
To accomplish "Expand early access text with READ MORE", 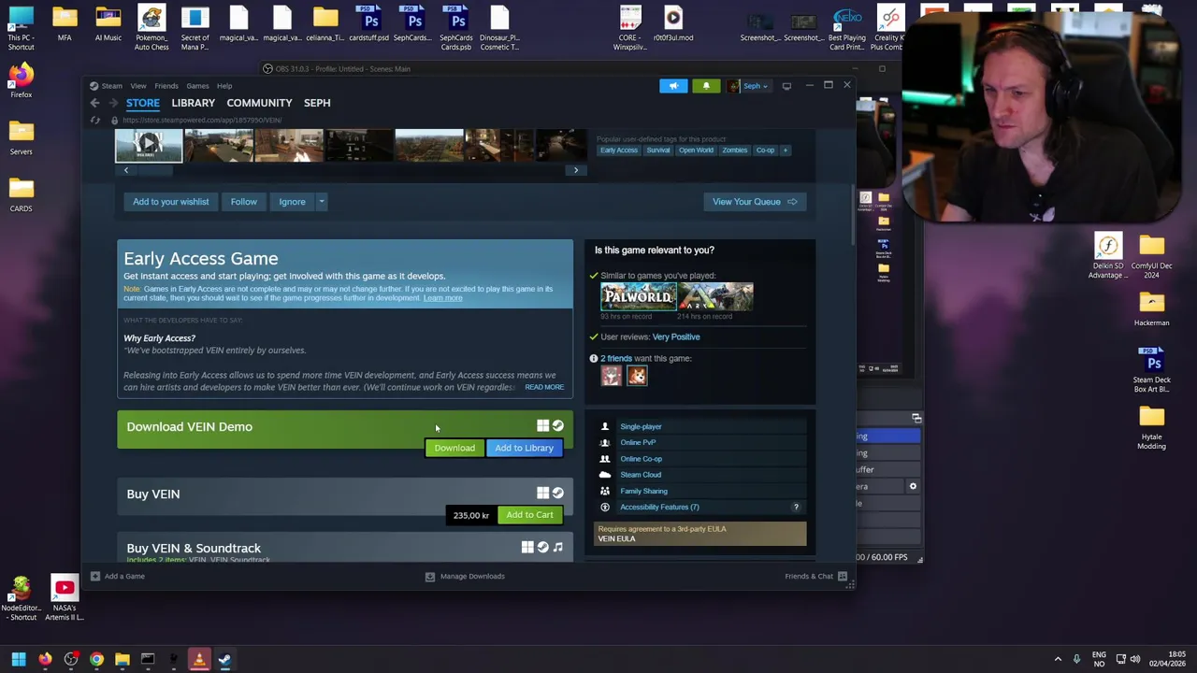I will (x=544, y=387).
